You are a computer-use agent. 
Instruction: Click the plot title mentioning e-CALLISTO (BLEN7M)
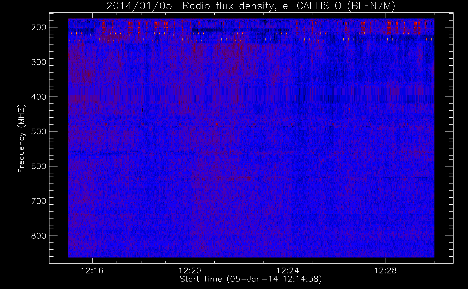coord(251,6)
